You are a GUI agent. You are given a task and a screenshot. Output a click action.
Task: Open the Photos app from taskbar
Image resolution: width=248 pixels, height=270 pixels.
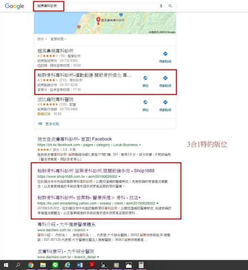click(x=129, y=265)
